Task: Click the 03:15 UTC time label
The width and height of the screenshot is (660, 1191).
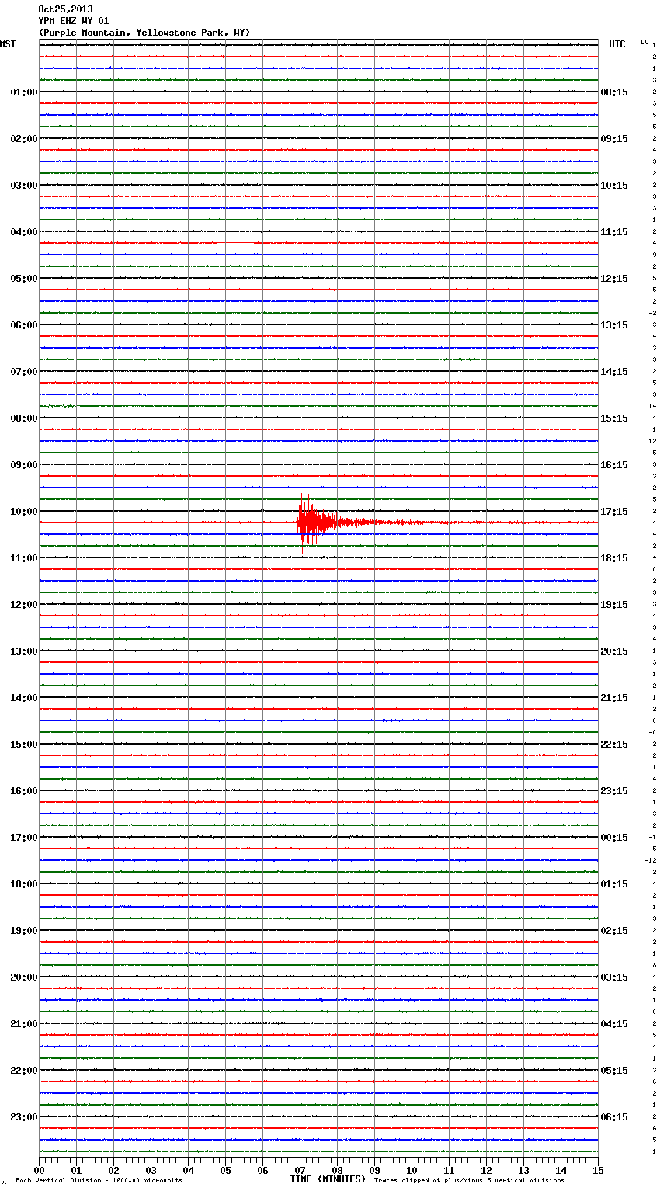Action: click(614, 977)
